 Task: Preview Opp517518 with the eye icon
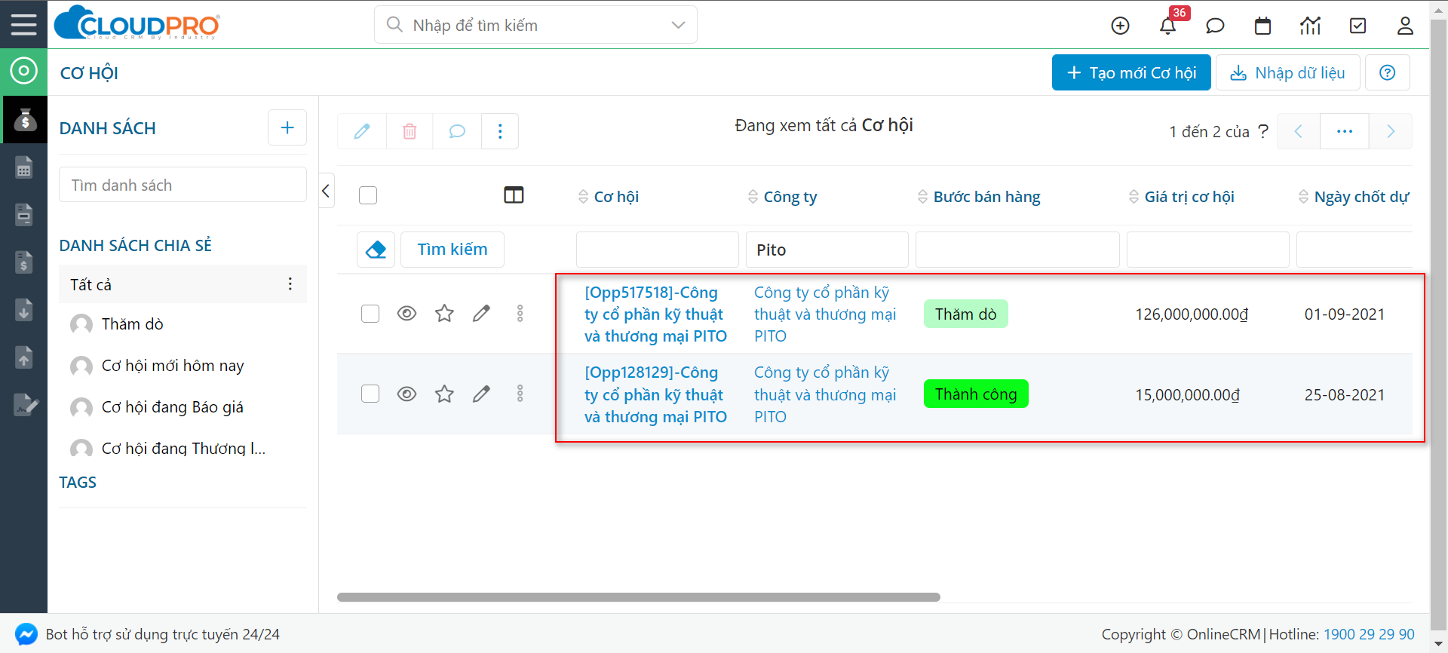coord(406,313)
